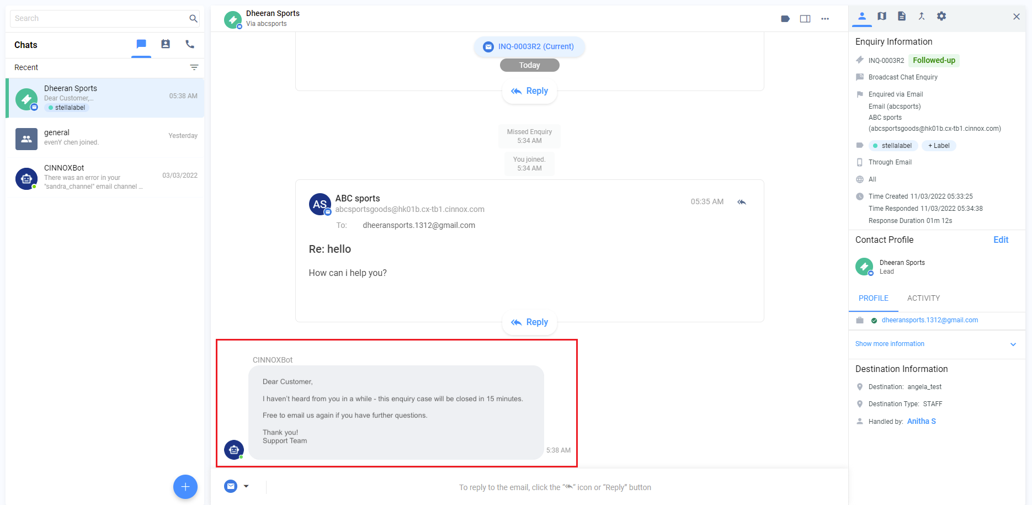This screenshot has width=1032, height=505.
Task: Open the three-dots more options menu
Action: 825,19
